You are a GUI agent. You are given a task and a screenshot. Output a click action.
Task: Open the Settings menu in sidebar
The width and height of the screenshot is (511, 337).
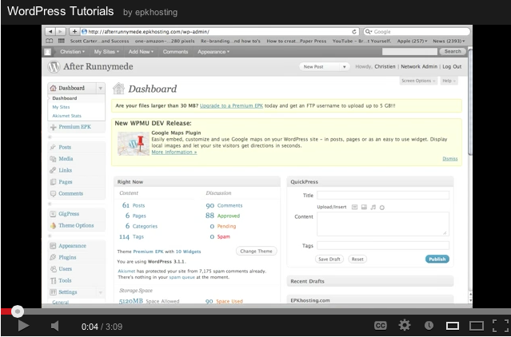click(x=68, y=292)
